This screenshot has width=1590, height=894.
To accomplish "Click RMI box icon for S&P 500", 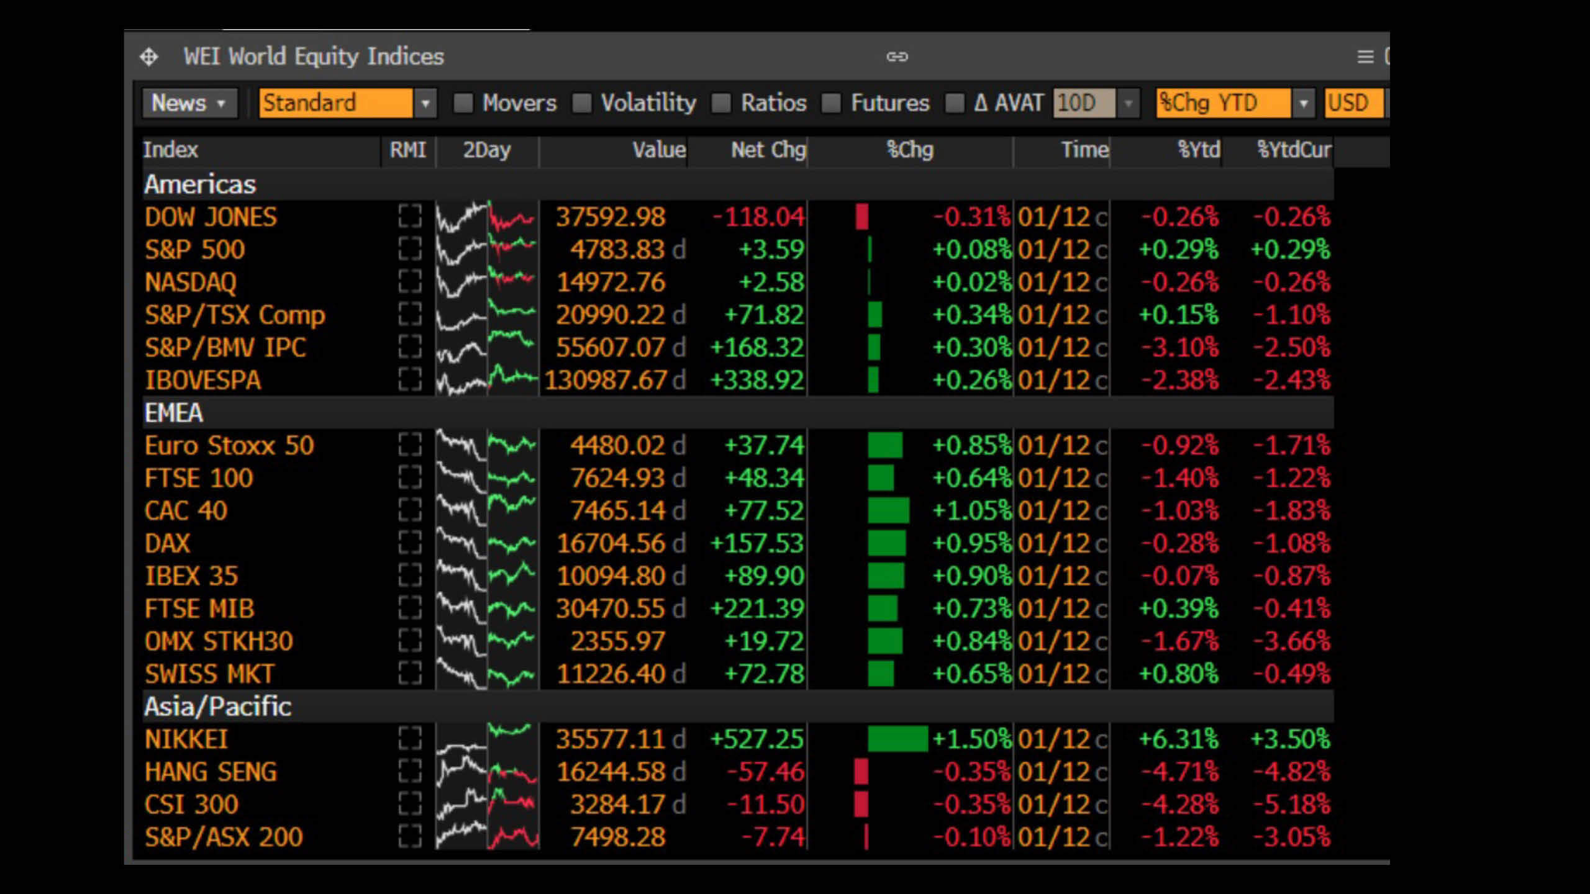I will (x=410, y=249).
